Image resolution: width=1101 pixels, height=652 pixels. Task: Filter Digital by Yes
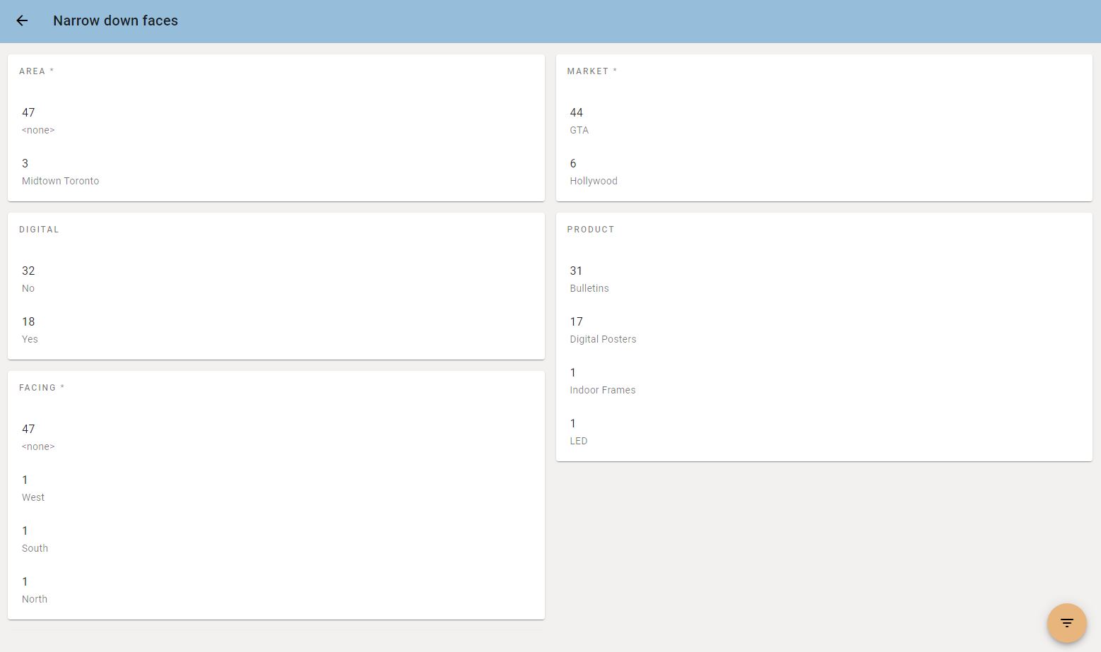tap(276, 330)
